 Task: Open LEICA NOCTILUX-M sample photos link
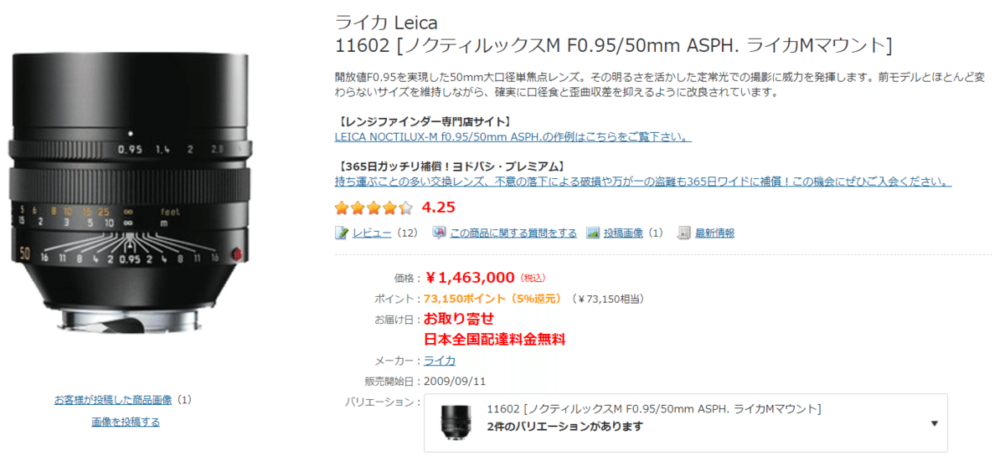(513, 136)
